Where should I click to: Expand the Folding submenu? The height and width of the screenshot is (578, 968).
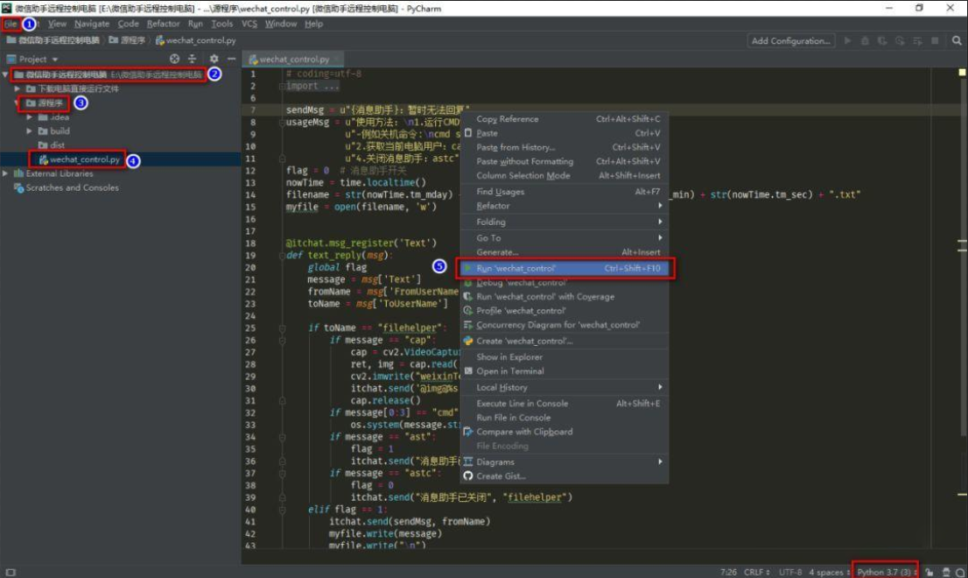565,222
